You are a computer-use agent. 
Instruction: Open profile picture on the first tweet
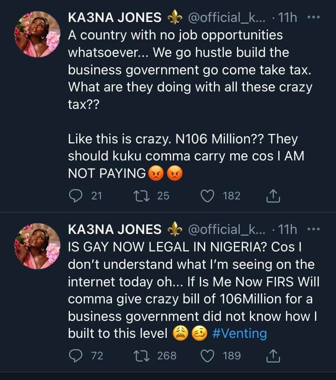pos(38,35)
